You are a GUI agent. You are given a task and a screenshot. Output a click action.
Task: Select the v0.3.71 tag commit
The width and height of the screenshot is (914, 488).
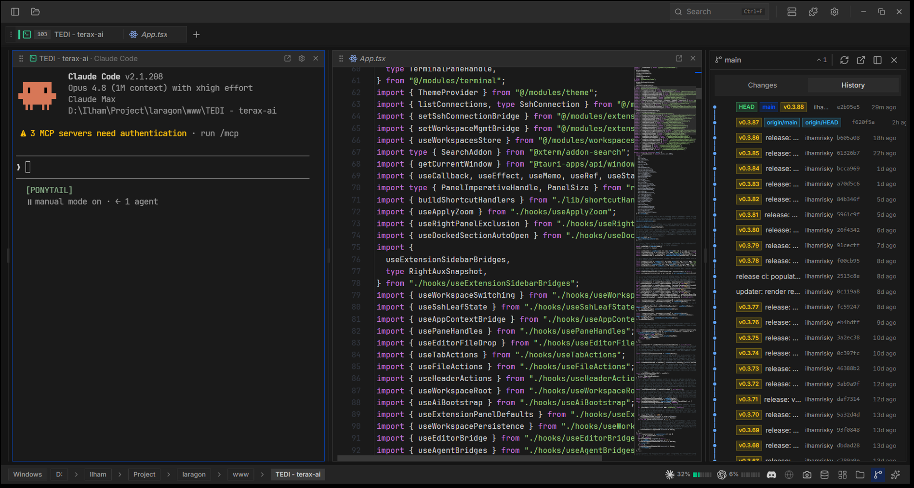(x=807, y=399)
